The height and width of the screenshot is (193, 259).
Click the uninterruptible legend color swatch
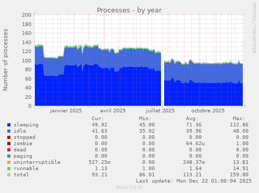point(9,162)
